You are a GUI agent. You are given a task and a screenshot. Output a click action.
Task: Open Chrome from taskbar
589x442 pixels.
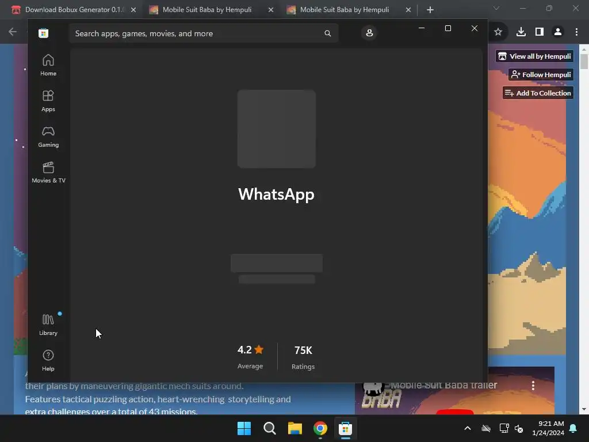(x=320, y=428)
